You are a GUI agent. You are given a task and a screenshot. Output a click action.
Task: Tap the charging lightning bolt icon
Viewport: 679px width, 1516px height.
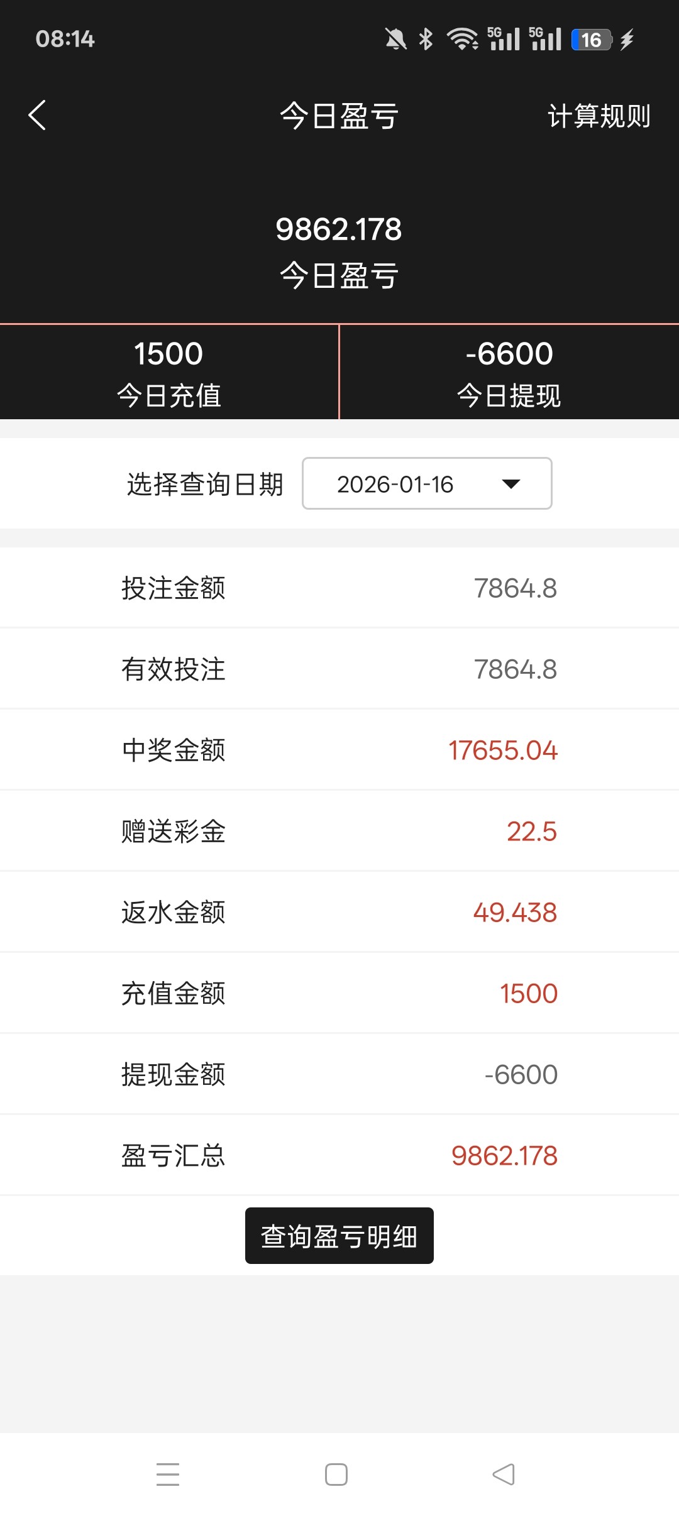[627, 40]
